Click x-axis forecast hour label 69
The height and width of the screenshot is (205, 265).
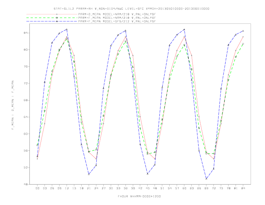point(206,188)
